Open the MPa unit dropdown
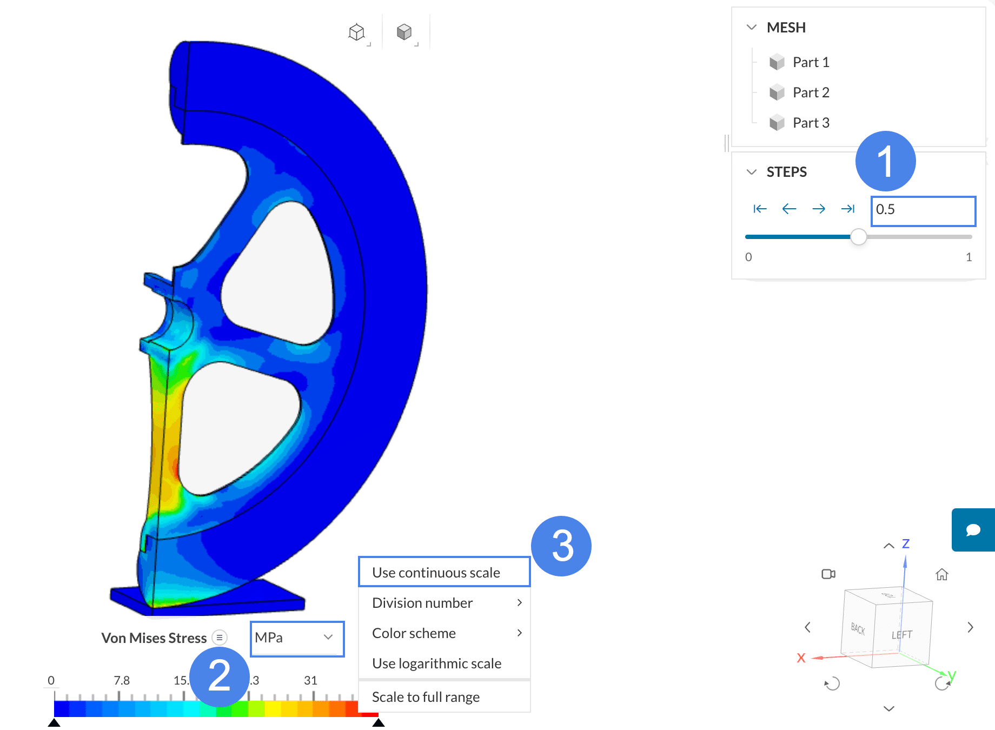995x730 pixels. coord(297,638)
